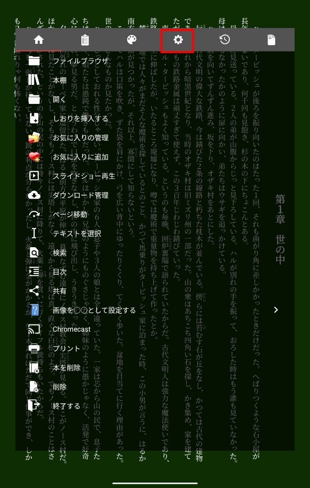Choose ページ移動 menu entry
The height and width of the screenshot is (488, 310).
point(70,215)
